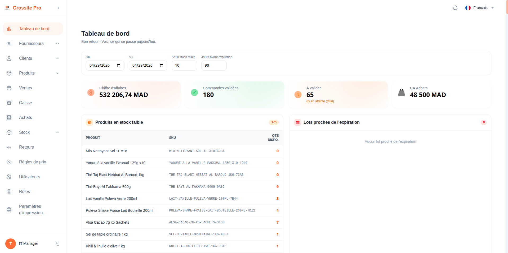This screenshot has height=253, width=508.
Task: Click the Au date field 04/29/2026
Action: coord(148,66)
